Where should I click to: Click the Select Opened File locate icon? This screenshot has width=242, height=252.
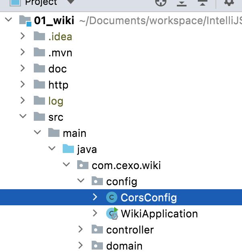coord(161,2)
